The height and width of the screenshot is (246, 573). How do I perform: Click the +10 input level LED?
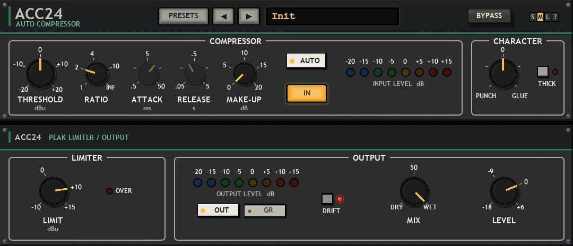(x=433, y=72)
